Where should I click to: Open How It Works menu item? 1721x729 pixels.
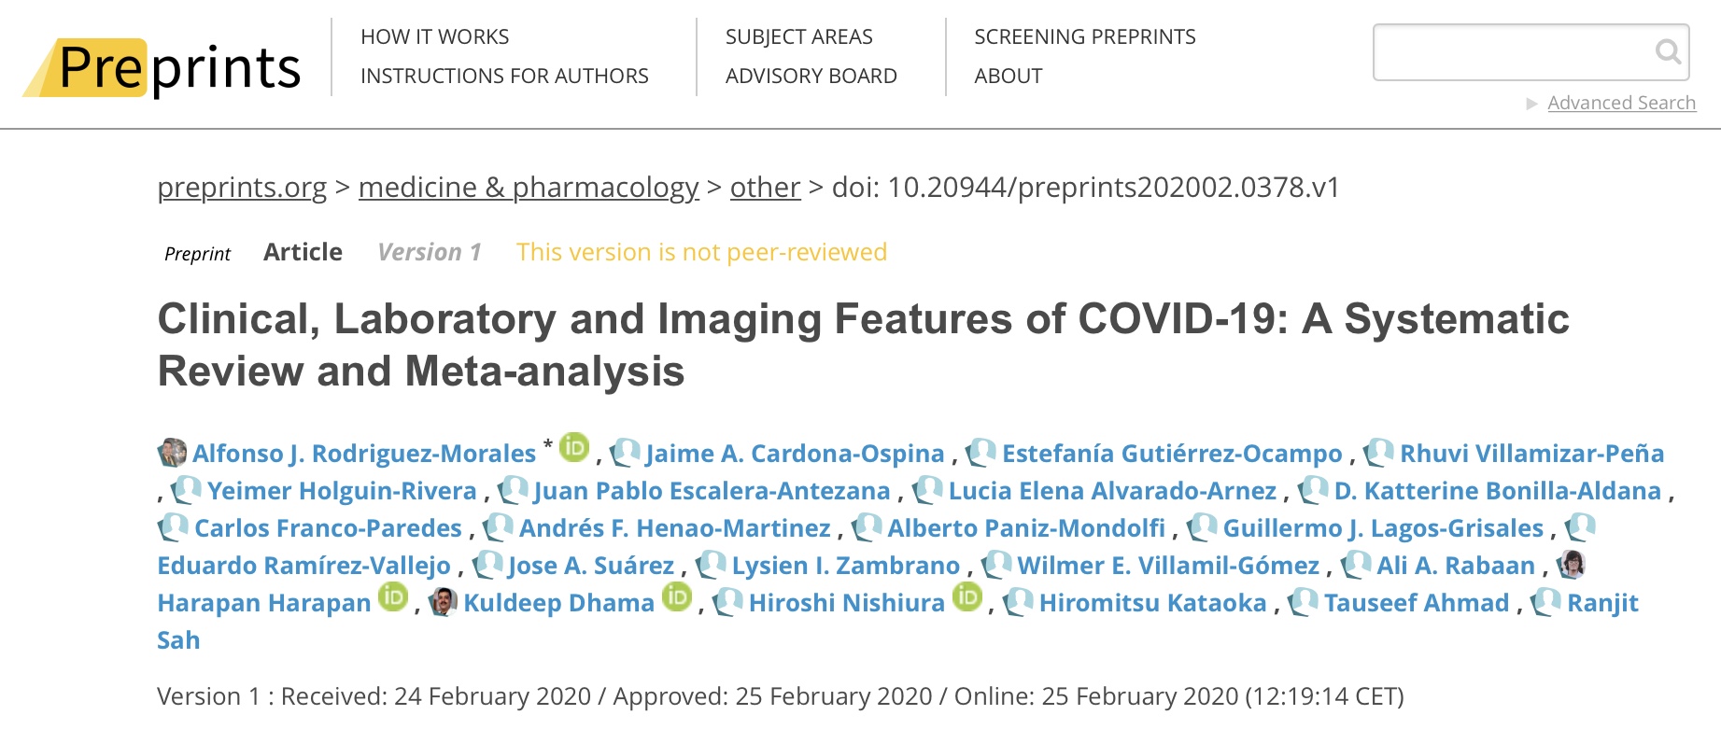pyautogui.click(x=435, y=36)
